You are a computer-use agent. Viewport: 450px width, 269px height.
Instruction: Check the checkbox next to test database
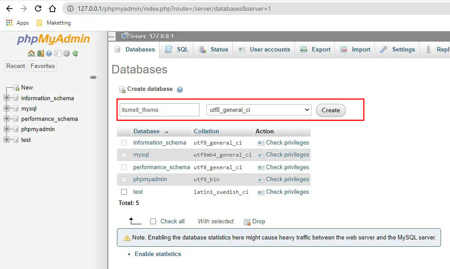tap(124, 192)
